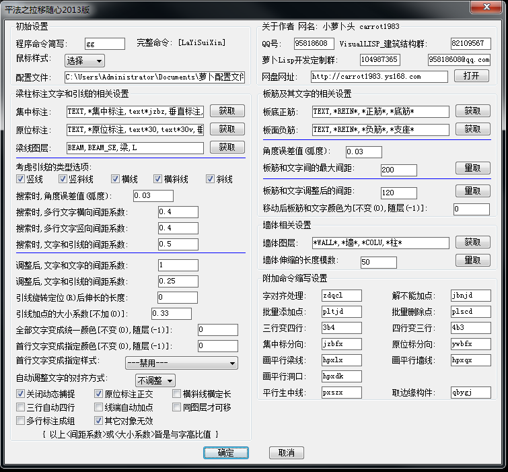
Task: Click 获取 beside the 墙体图层 field
Action: coord(472,242)
